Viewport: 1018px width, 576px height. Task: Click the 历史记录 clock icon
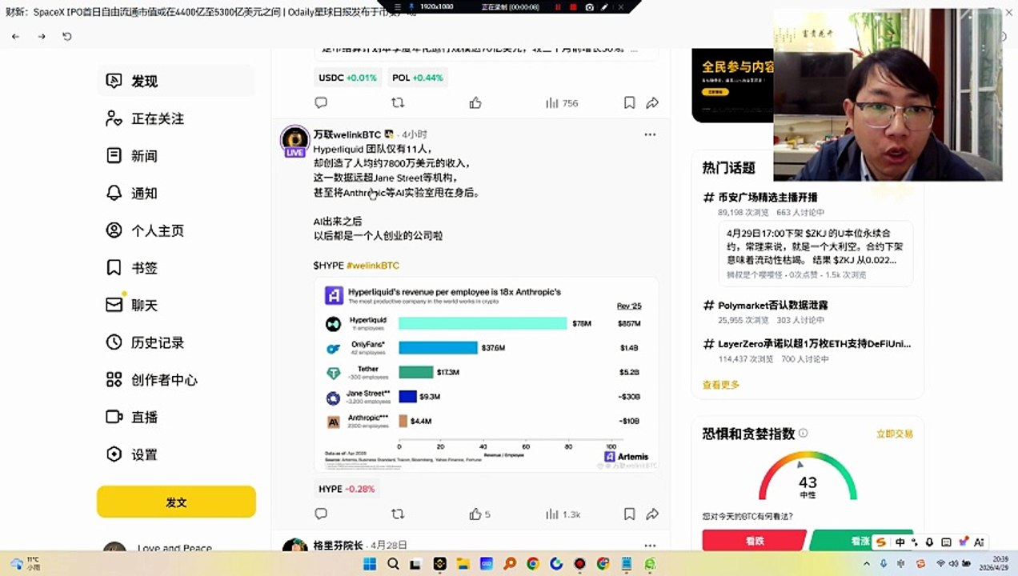tap(114, 342)
